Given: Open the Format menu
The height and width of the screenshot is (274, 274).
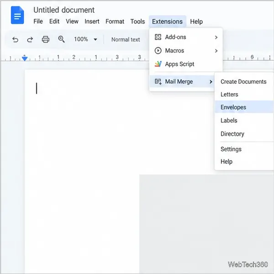Looking at the screenshot, I should [115, 21].
